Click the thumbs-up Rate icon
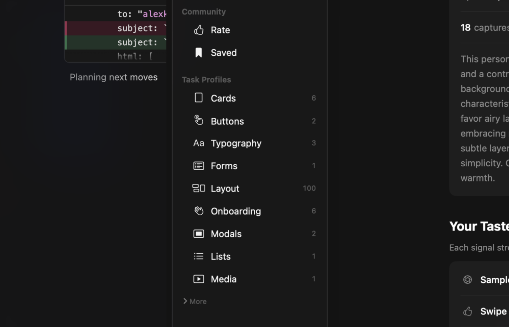Screen dimensions: 509x327 [x=198, y=30]
